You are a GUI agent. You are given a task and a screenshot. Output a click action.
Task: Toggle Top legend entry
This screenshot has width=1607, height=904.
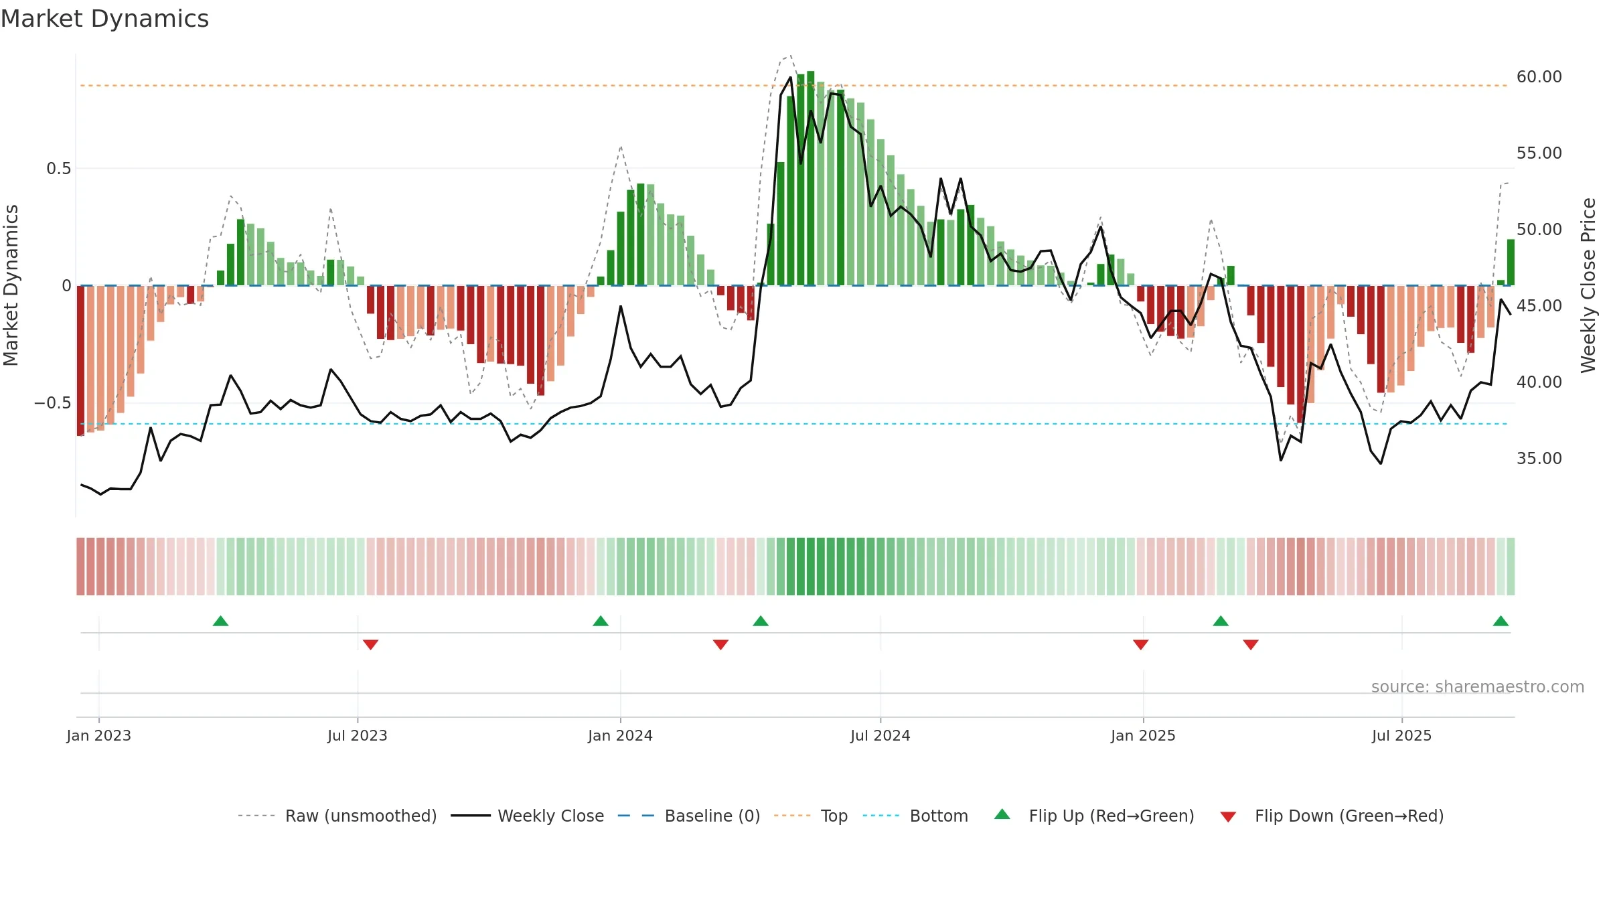tap(810, 816)
